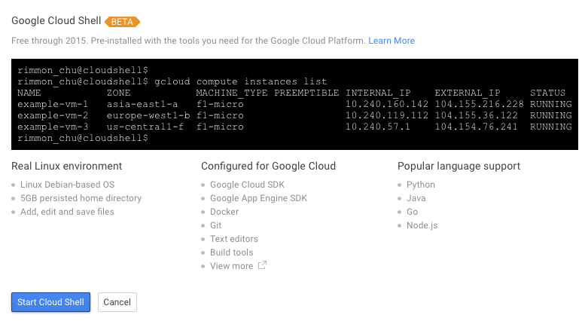This screenshot has height=321, width=585.
Task: Click zone us-central1-f in terminal
Action: pos(145,127)
